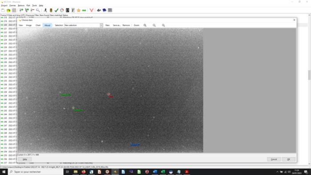
Task: Open Firefox from the taskbar
Action: pos(84,172)
